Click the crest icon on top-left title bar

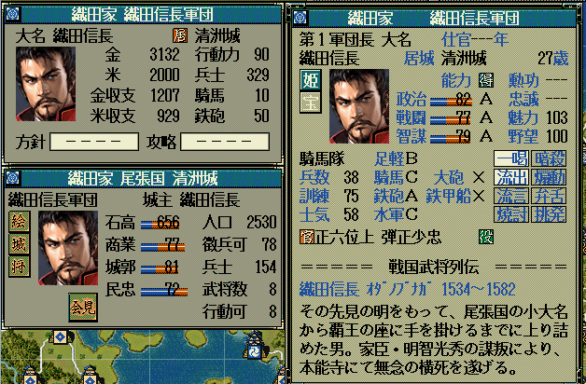13,14
